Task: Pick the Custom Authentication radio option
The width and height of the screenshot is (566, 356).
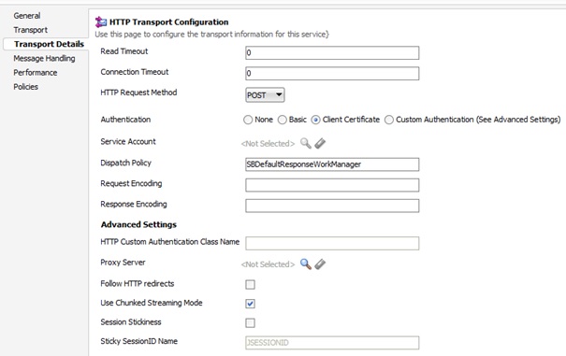Action: tap(389, 120)
